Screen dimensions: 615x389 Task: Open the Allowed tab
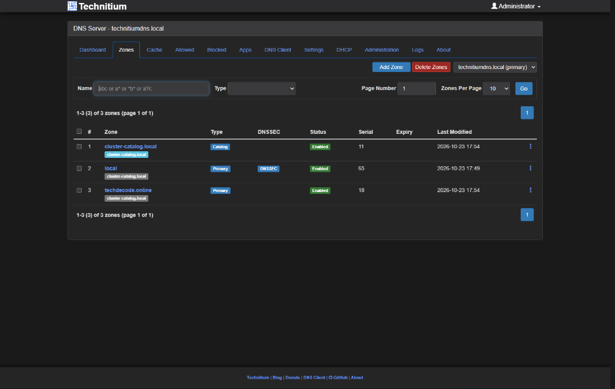pyautogui.click(x=185, y=50)
